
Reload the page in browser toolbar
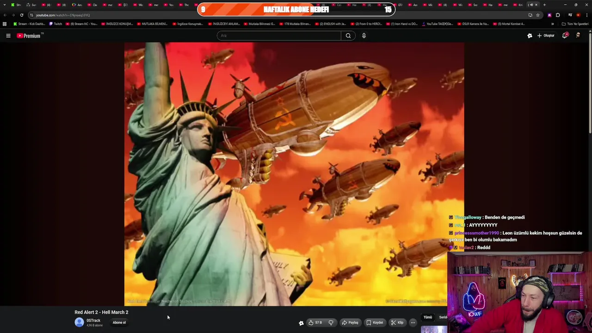[21, 15]
